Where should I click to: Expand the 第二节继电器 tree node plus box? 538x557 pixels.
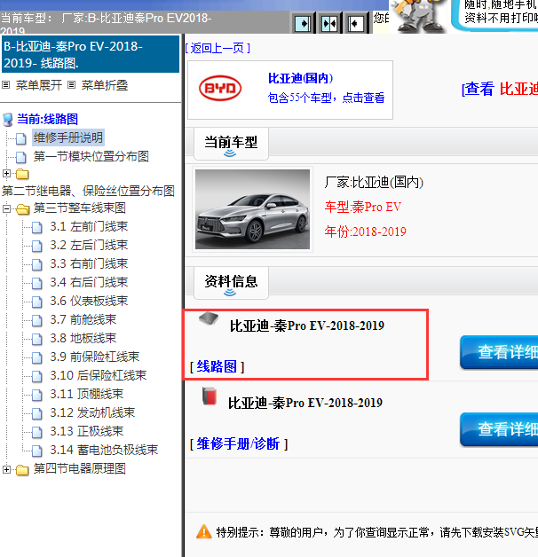[6, 173]
